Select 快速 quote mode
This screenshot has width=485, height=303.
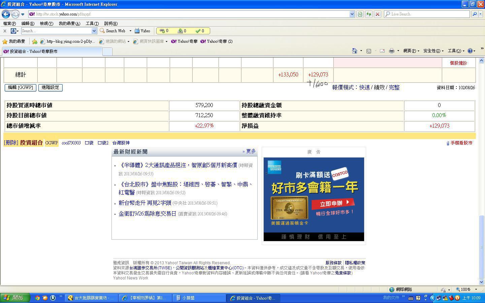pyautogui.click(x=364, y=88)
